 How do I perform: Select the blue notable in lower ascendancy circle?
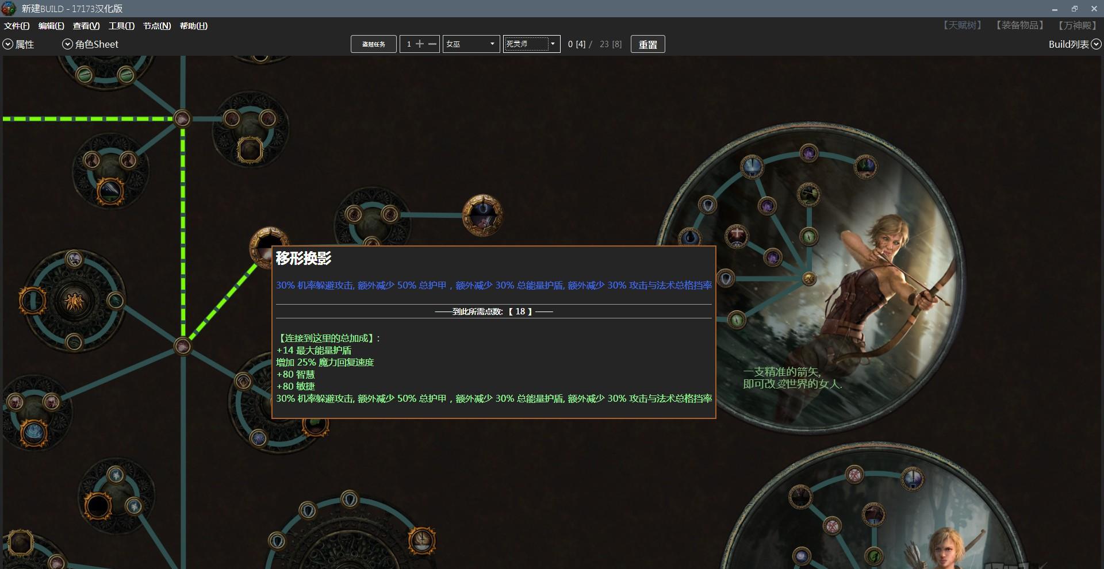[x=912, y=478]
